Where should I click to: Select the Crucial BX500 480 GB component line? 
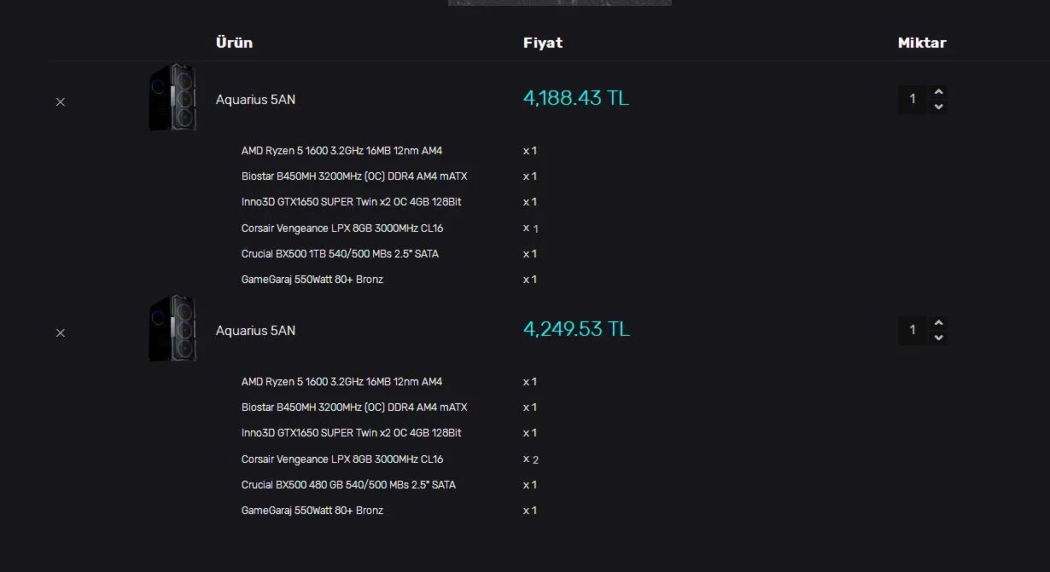pos(348,485)
